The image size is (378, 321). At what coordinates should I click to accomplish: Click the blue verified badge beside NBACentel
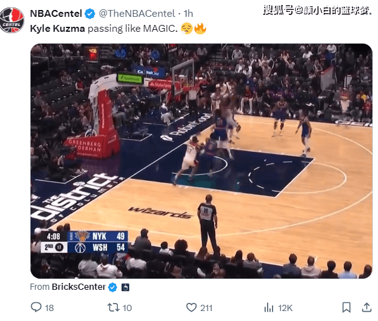90,14
